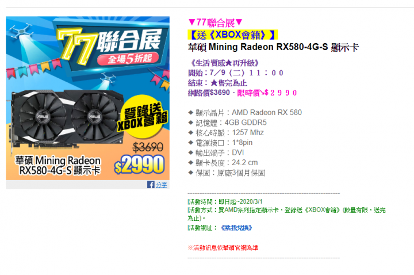Viewport: 414px width, 275px height.
Task: Click the pink ▼77聯合展▼ heading
Action: (x=215, y=22)
